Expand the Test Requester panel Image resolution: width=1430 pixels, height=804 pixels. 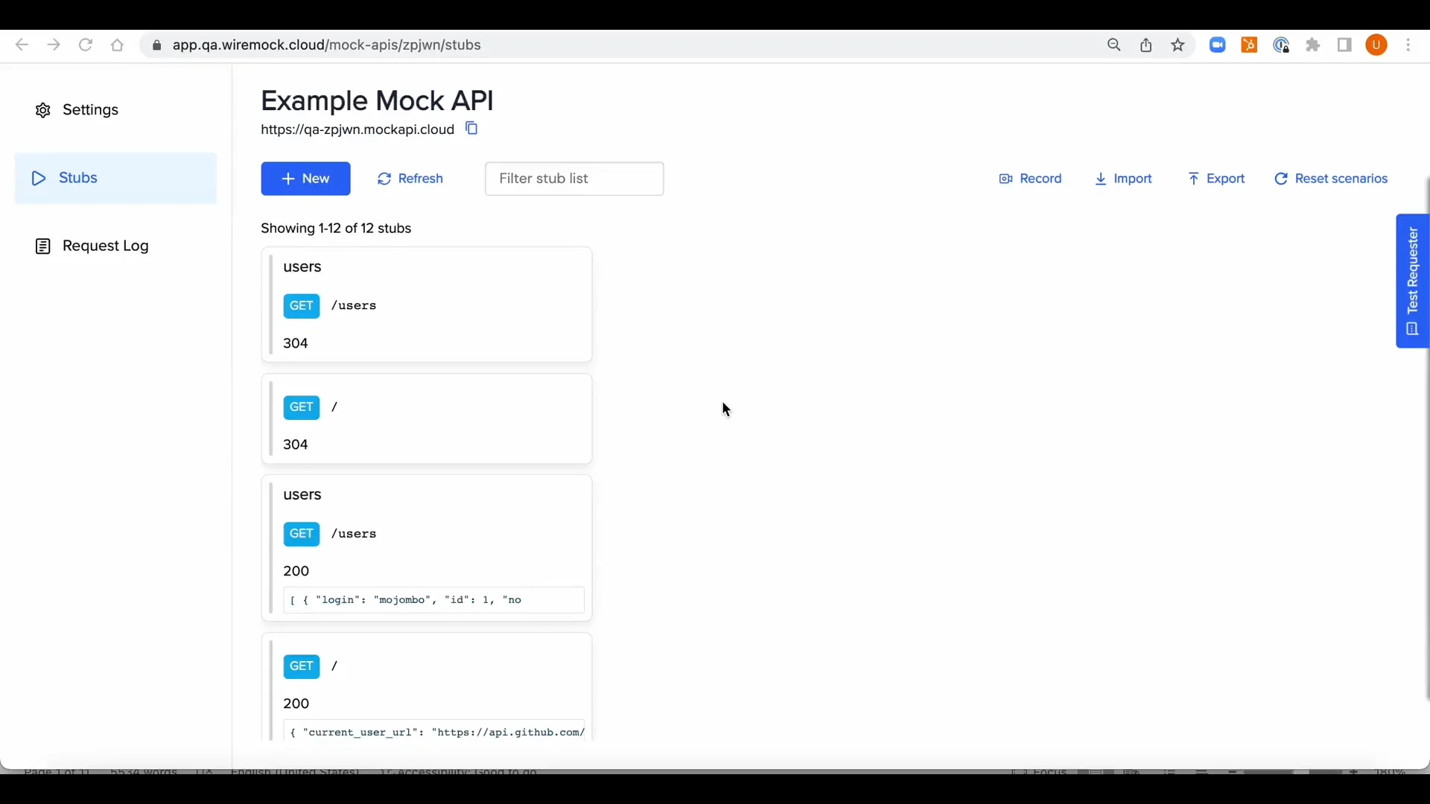(x=1413, y=281)
